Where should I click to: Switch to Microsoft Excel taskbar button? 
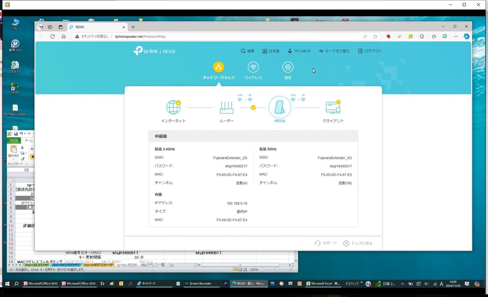coord(323,284)
